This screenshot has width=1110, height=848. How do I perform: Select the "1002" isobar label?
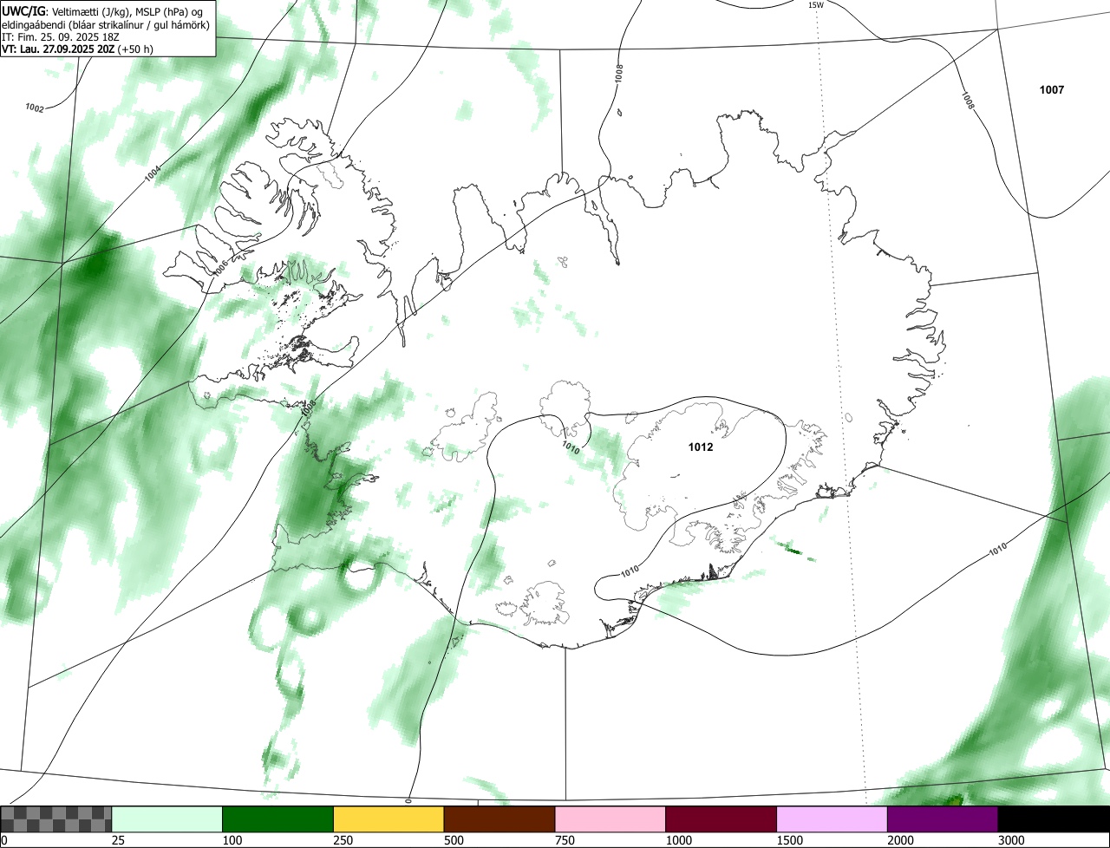coord(35,108)
